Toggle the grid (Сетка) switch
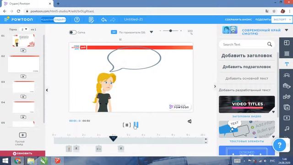 [73, 33]
